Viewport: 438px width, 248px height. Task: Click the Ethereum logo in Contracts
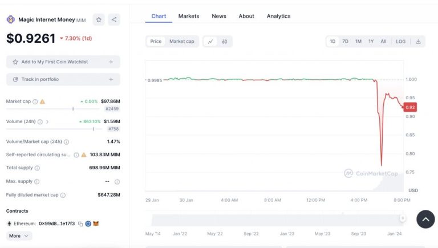tap(9, 223)
